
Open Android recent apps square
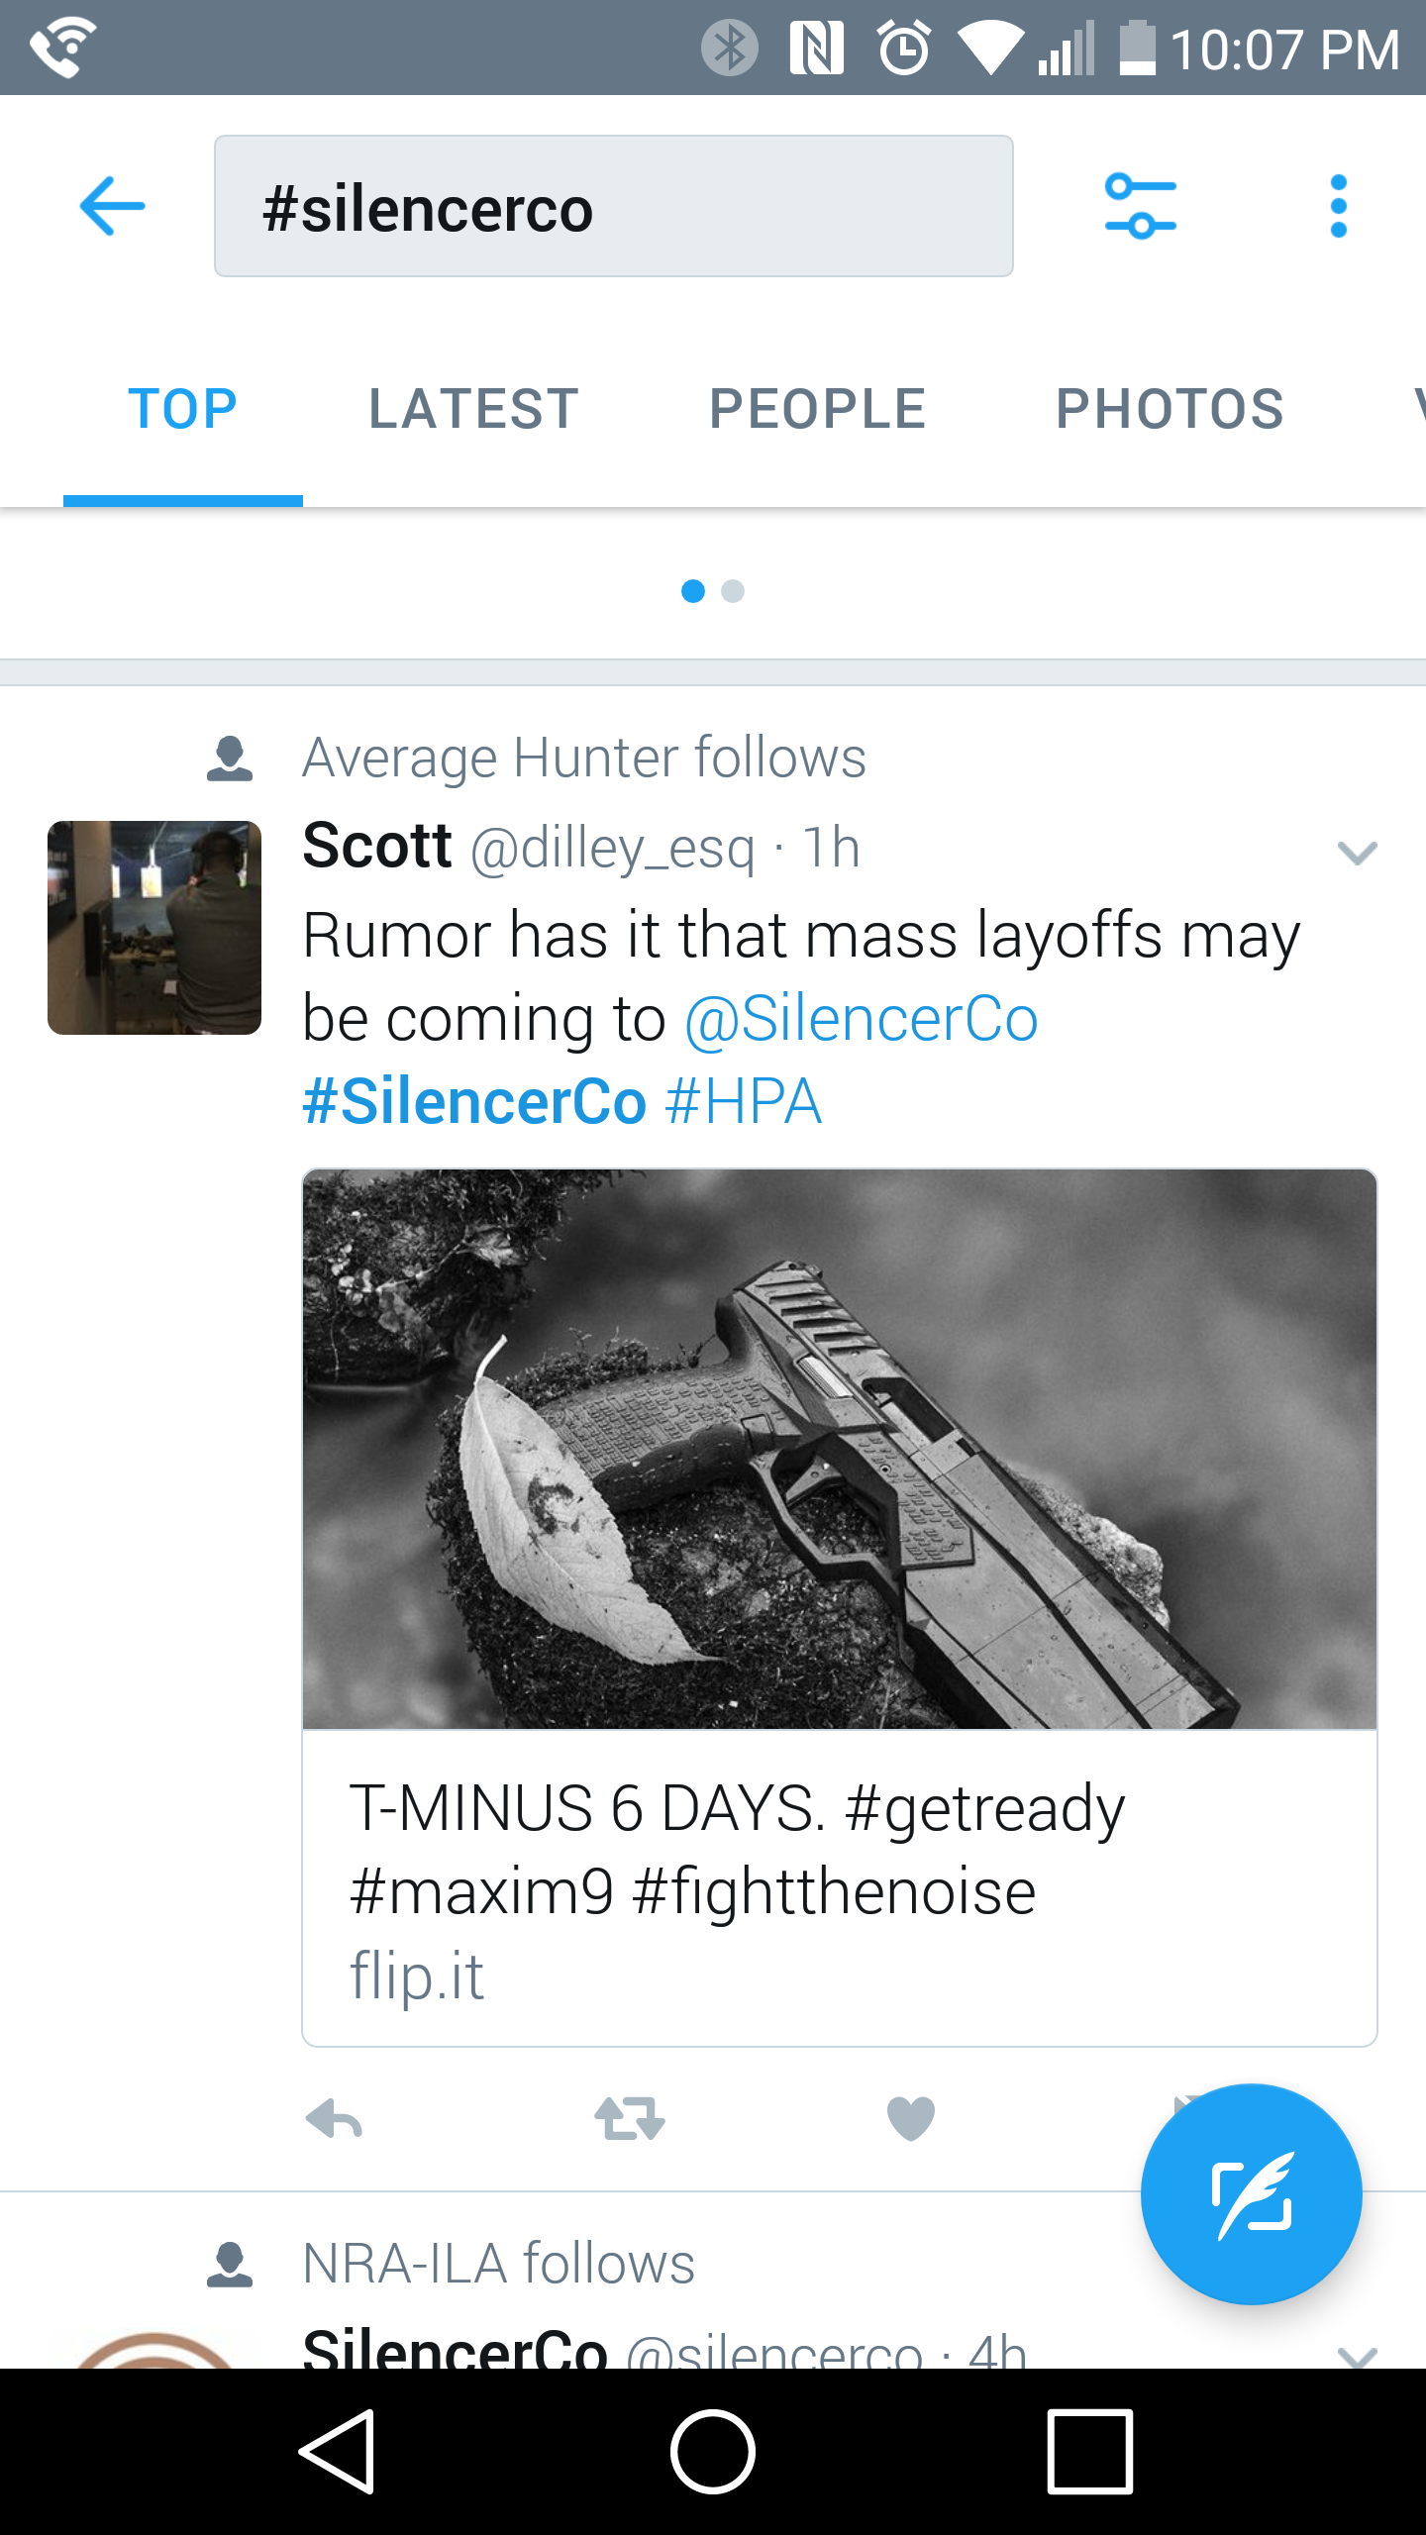click(1089, 2452)
